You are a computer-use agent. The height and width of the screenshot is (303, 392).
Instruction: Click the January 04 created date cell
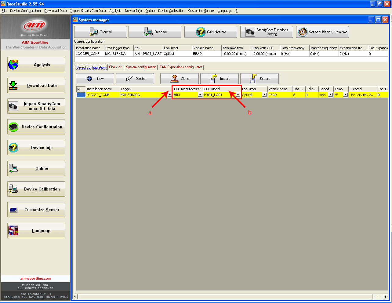(363, 95)
